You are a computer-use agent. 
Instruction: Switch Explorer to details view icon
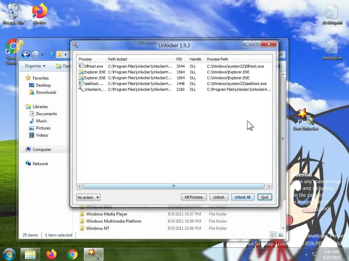[274, 235]
